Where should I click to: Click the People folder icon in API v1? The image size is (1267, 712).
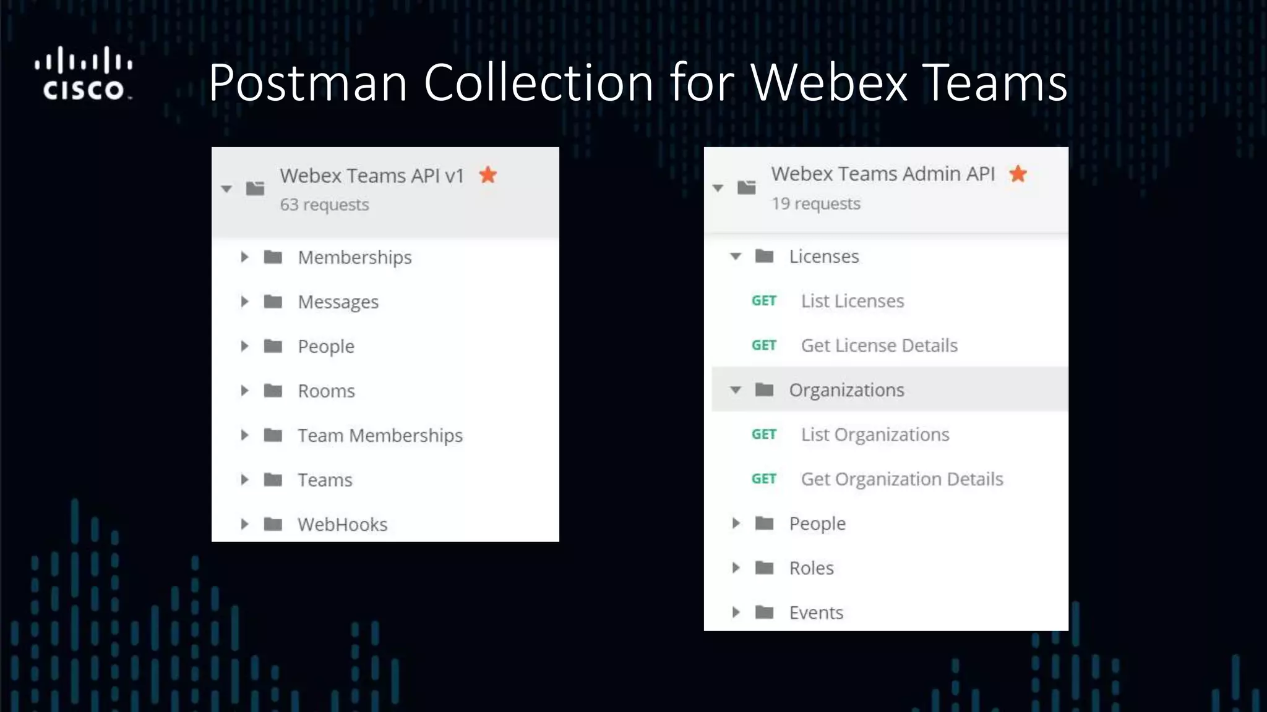pyautogui.click(x=273, y=345)
